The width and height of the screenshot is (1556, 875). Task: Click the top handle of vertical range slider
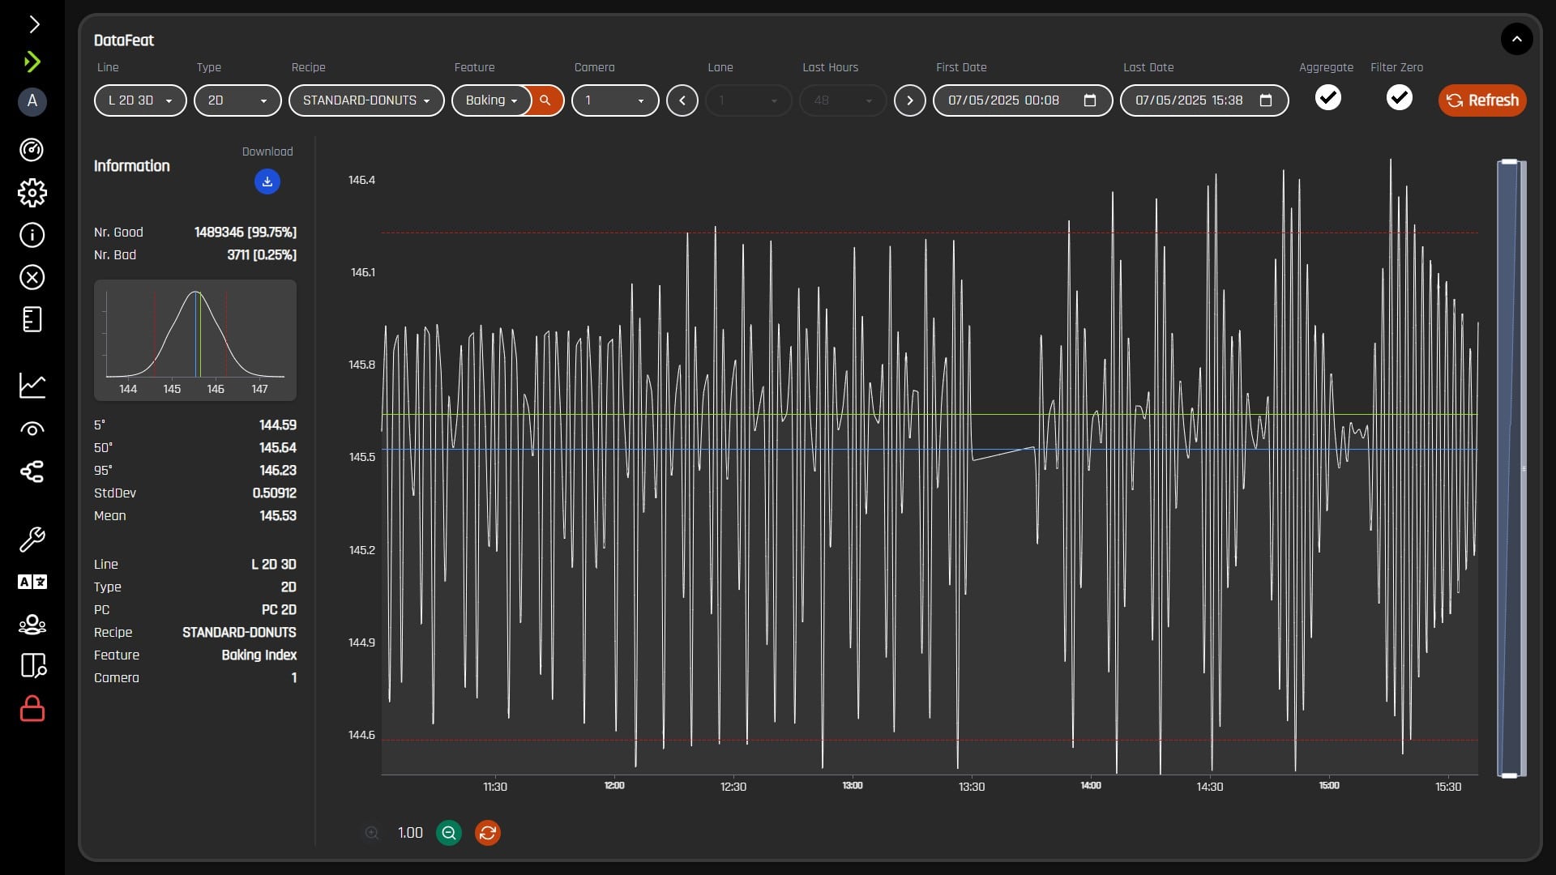[1509, 162]
